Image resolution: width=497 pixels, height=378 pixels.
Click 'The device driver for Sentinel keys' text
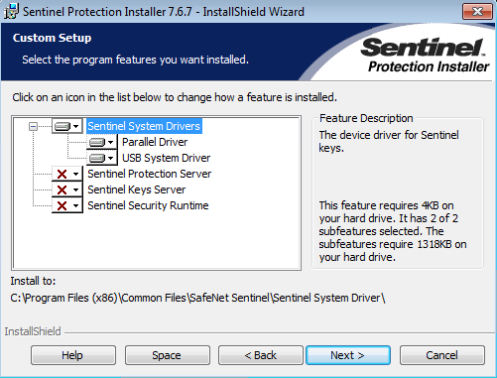tap(389, 142)
